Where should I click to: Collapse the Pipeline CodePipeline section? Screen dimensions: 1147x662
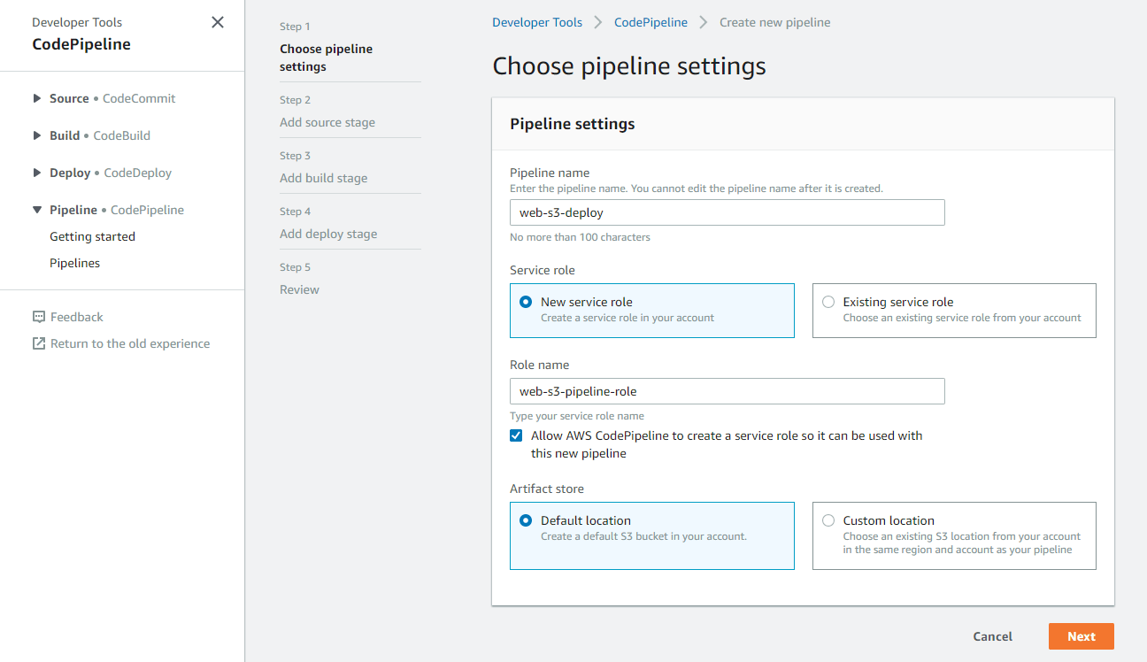point(37,210)
